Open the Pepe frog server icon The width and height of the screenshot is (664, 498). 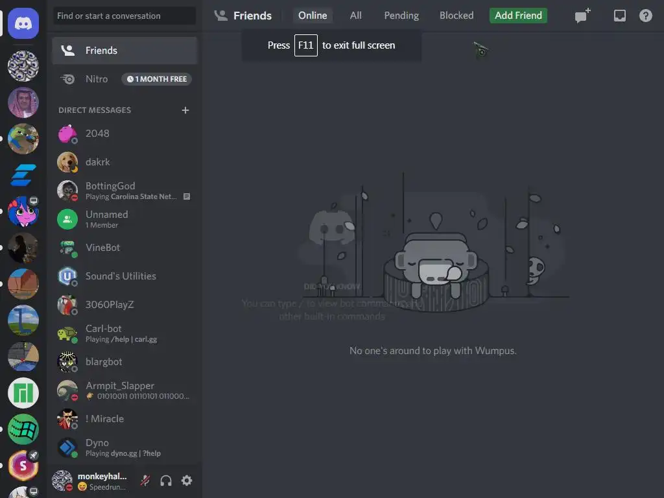(23, 139)
